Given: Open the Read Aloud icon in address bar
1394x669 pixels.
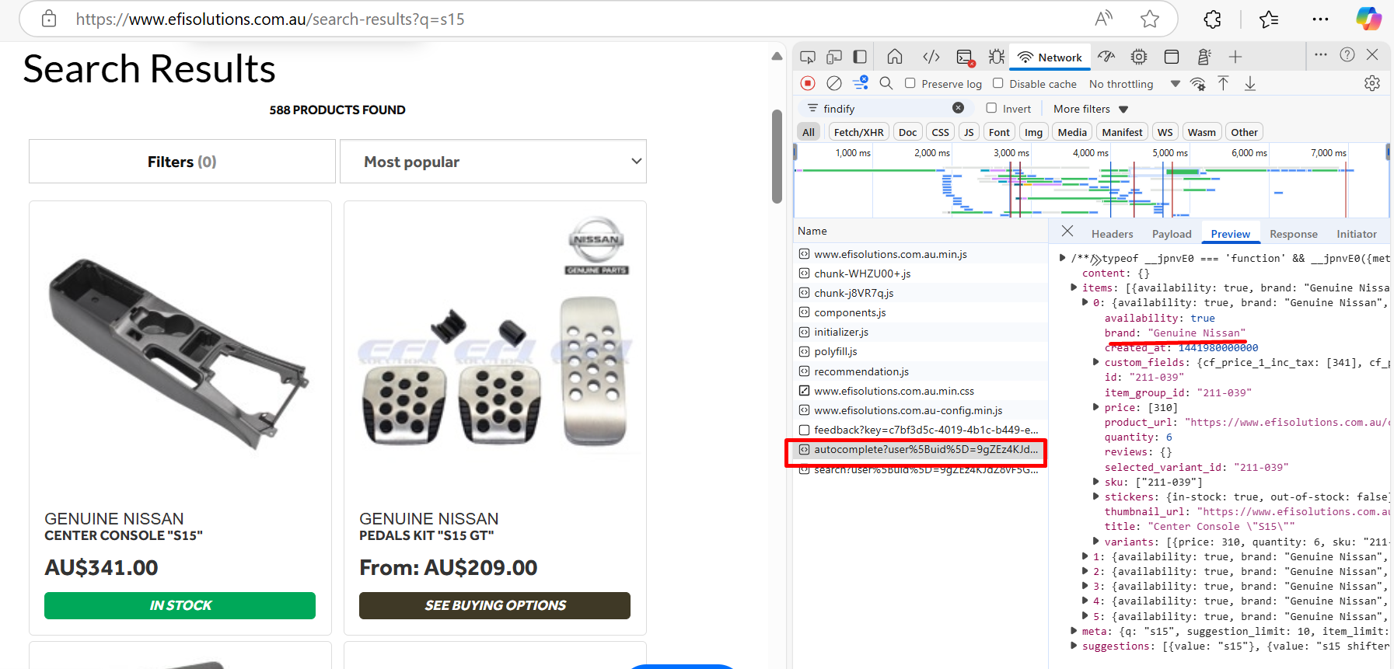Looking at the screenshot, I should (1103, 19).
